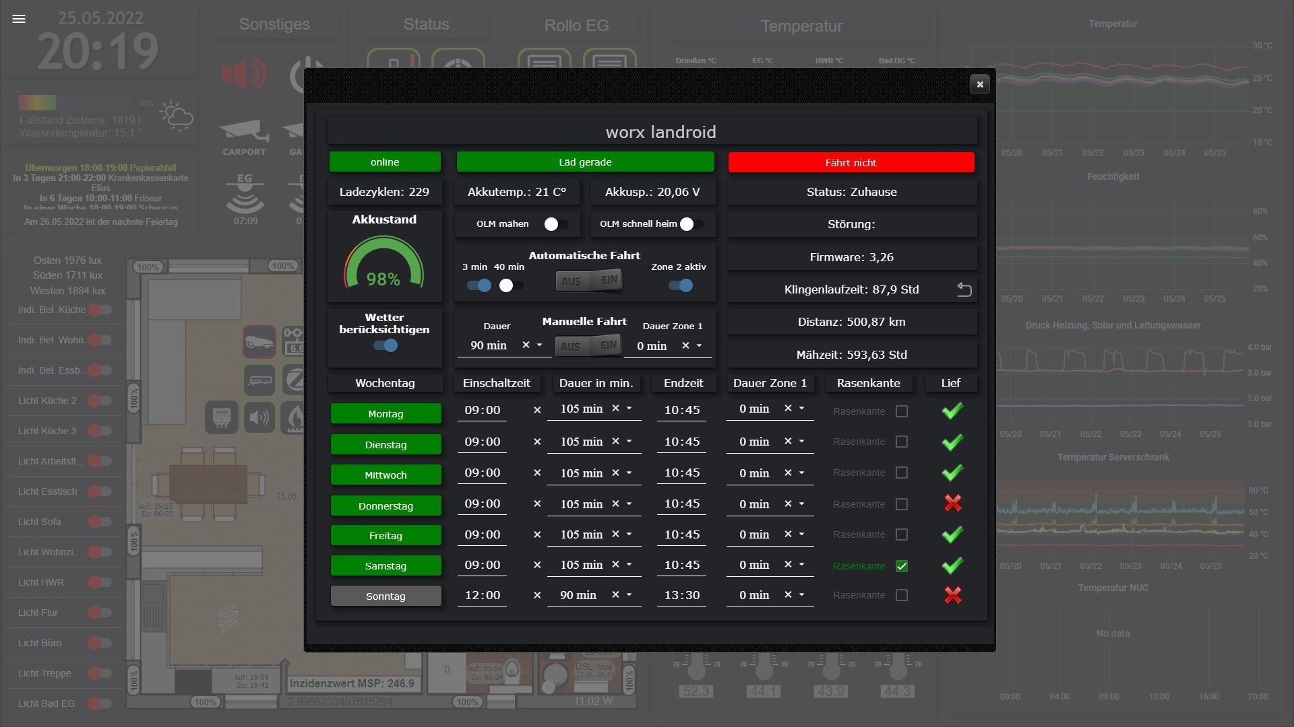Image resolution: width=1294 pixels, height=727 pixels.
Task: Open the manual Dauer Zone 1 dropdown arrow
Action: pos(699,345)
